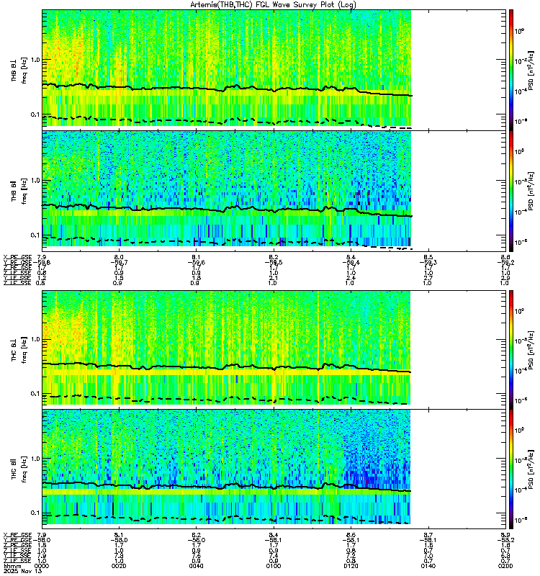Click the 'hhmm' time-format label
This screenshot has height=576, width=540.
tap(12, 566)
